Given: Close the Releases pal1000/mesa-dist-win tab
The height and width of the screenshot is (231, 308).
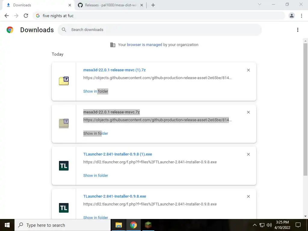Looking at the screenshot, I should (142, 5).
